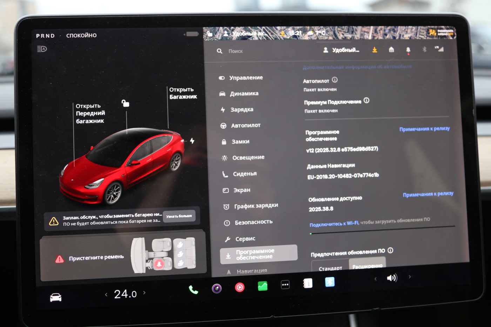Open the Homelink garage icon

pyautogui.click(x=391, y=50)
